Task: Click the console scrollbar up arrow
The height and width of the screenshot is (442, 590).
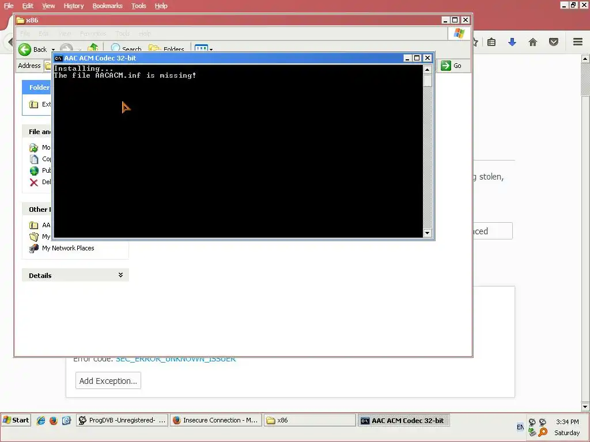Action: click(x=427, y=70)
